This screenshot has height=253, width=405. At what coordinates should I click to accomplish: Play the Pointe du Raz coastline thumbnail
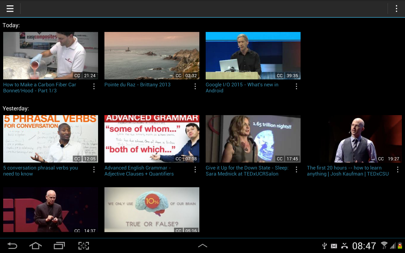[152, 56]
